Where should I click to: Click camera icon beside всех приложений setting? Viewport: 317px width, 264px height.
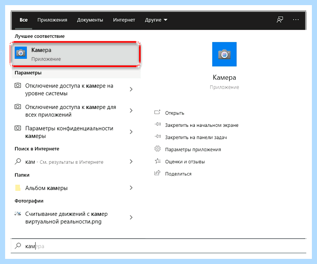[18, 106]
